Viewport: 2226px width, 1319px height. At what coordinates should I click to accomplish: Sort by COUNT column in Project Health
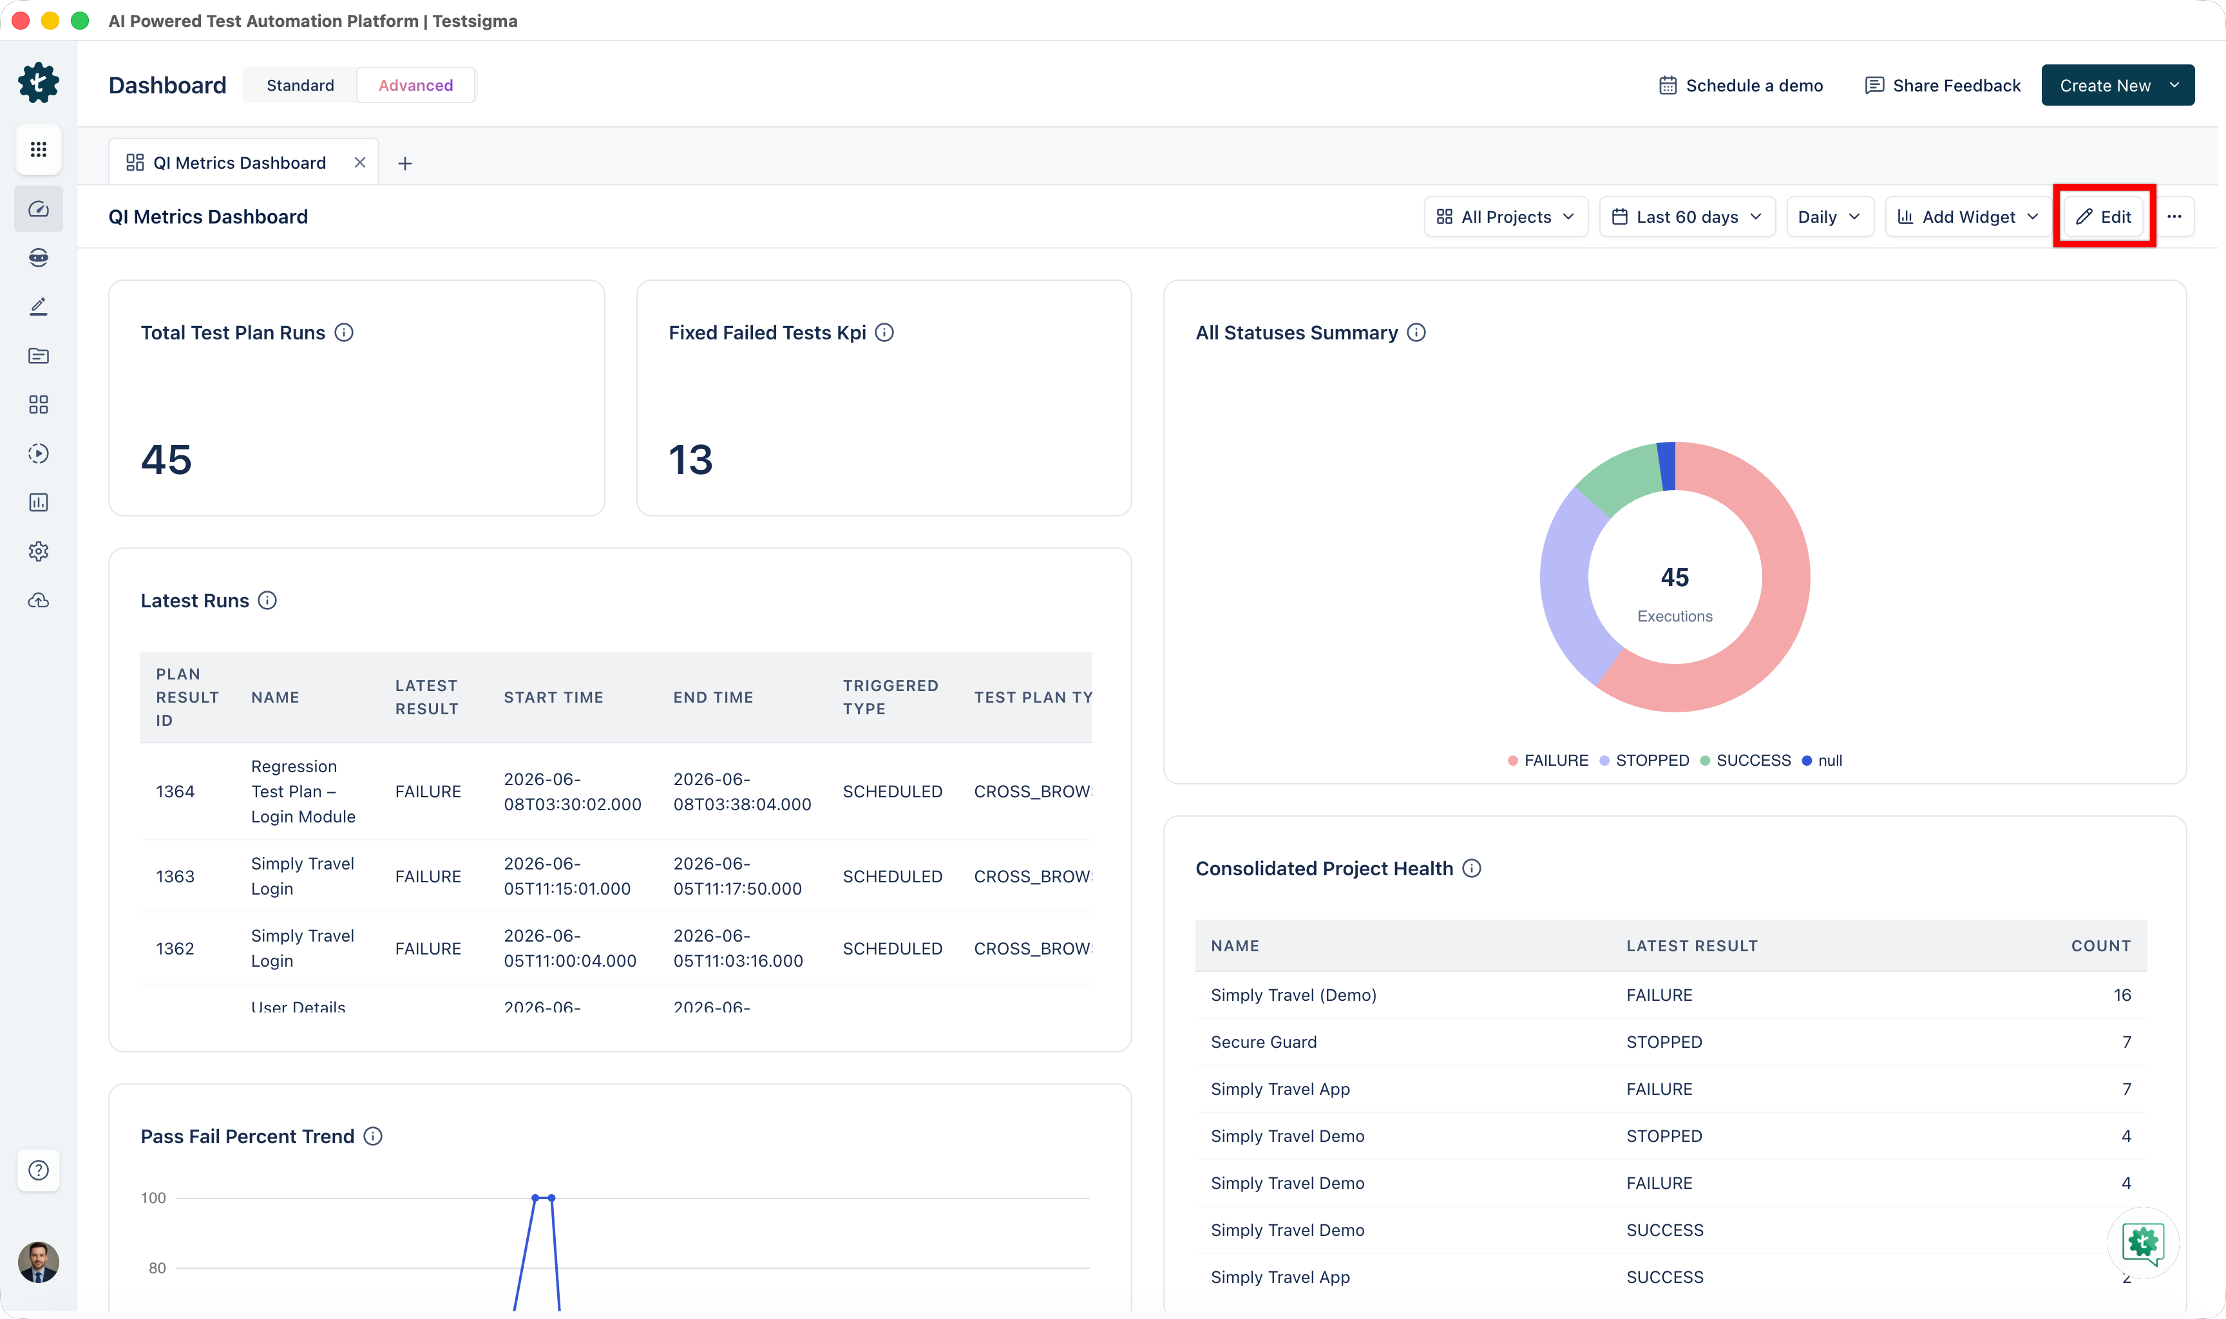[2100, 945]
